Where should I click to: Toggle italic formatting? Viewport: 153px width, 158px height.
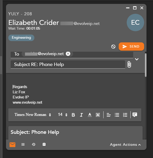pos(81,115)
